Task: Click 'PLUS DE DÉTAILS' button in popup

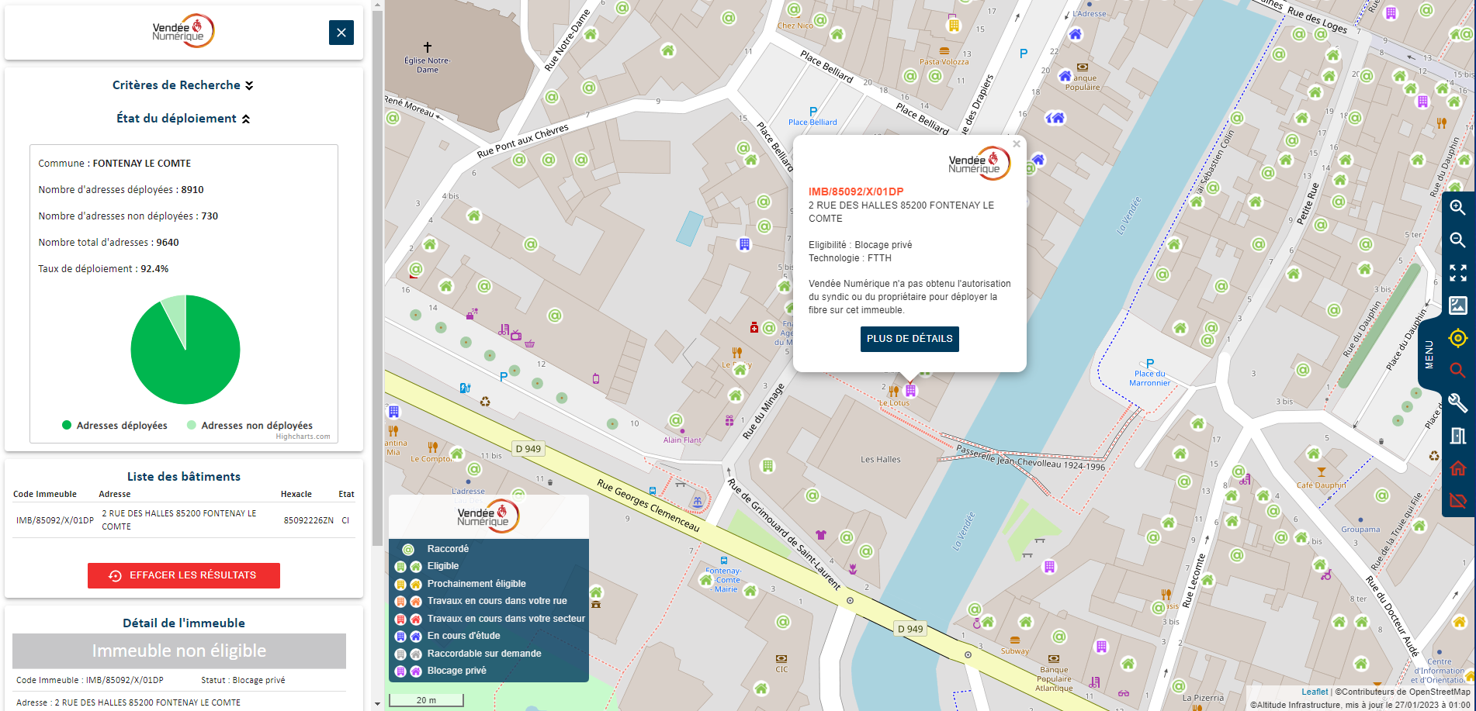Action: 910,339
